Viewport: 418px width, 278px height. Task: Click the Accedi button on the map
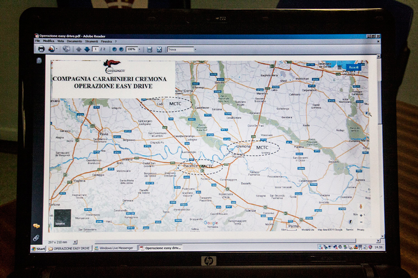tap(354, 68)
